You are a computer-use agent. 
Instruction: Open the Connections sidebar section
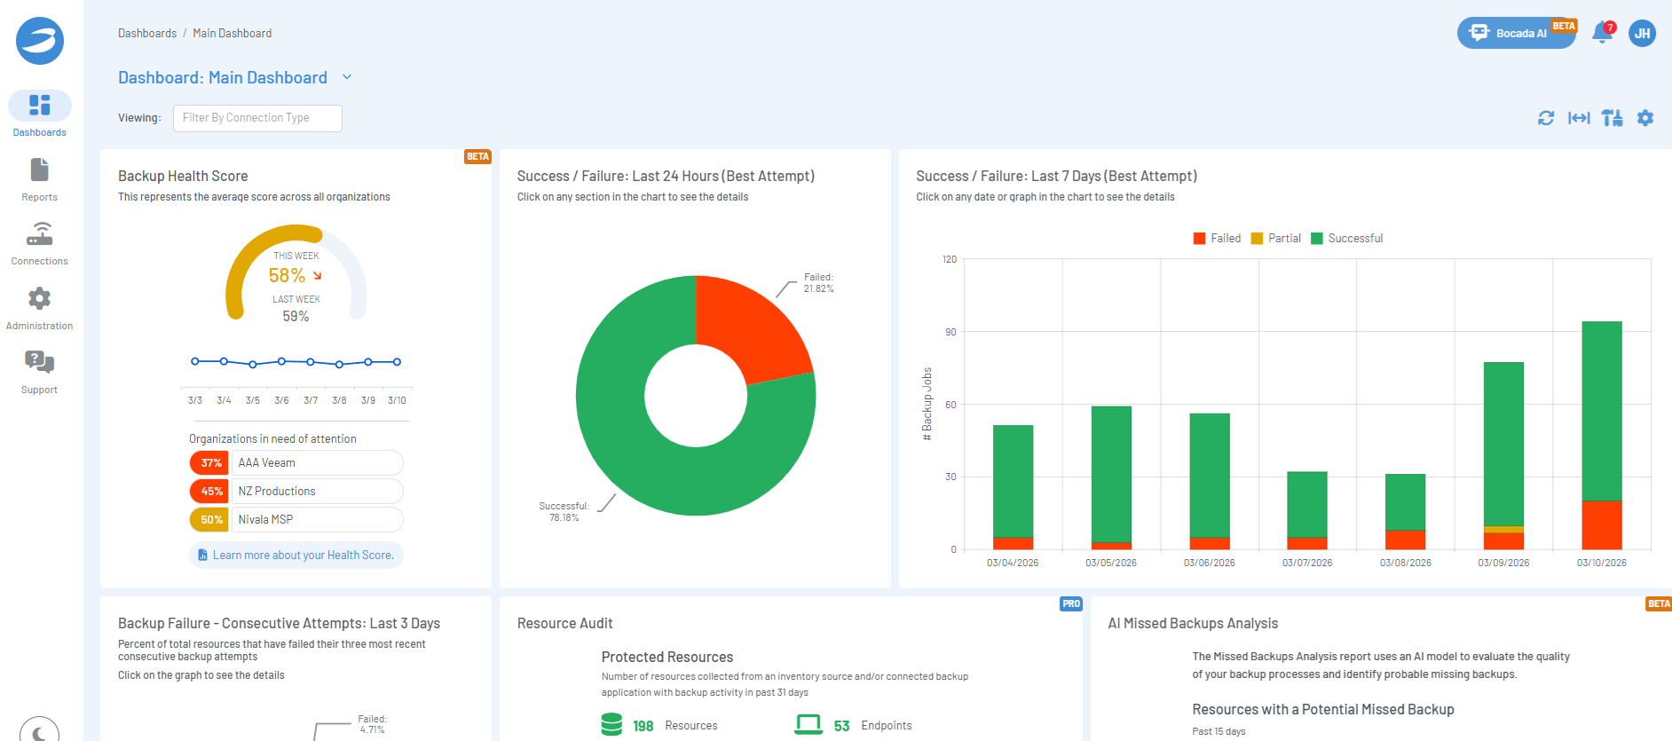click(39, 244)
